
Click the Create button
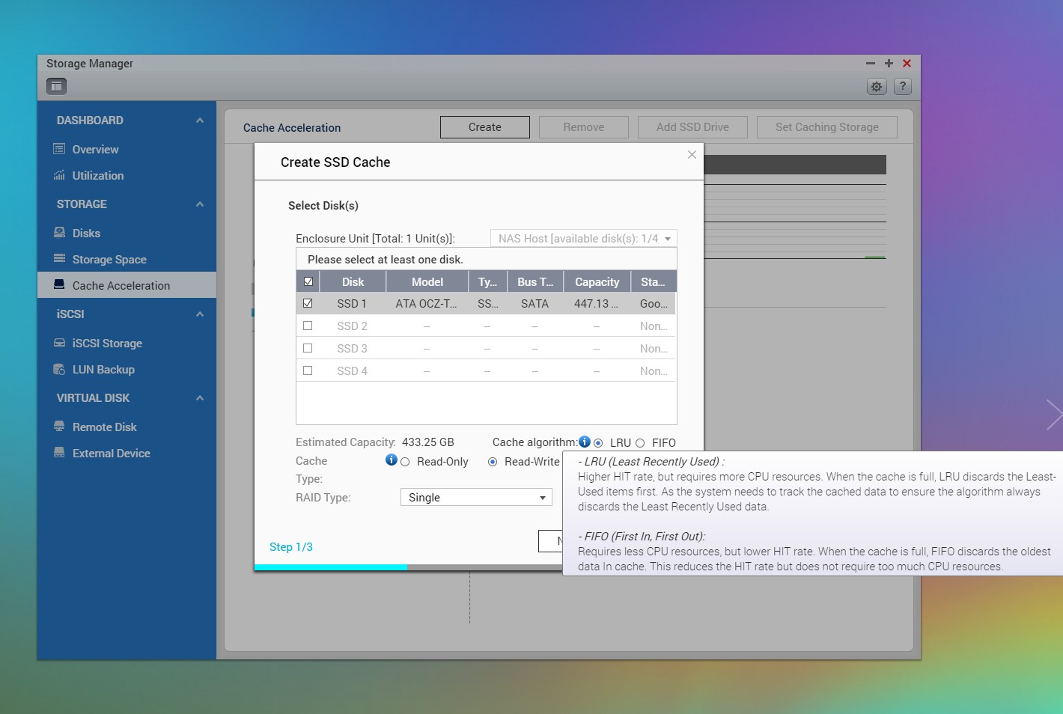(x=484, y=127)
